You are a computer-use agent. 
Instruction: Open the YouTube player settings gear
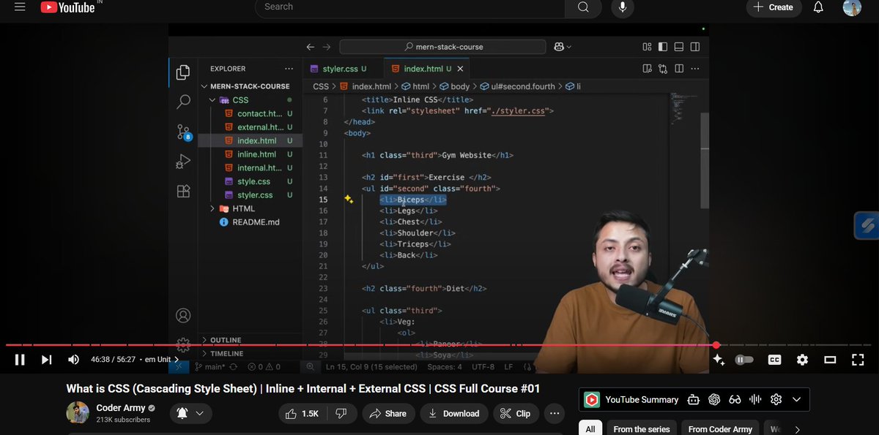click(x=802, y=359)
